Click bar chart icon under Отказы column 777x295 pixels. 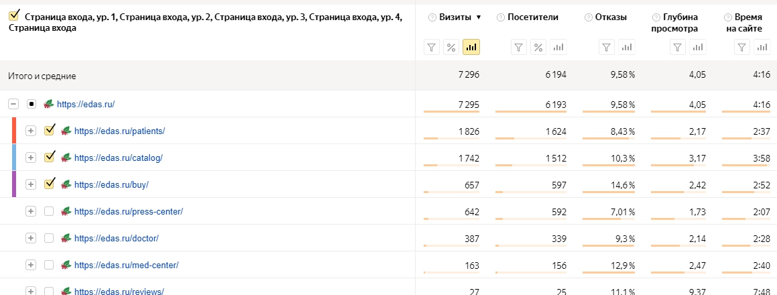626,48
